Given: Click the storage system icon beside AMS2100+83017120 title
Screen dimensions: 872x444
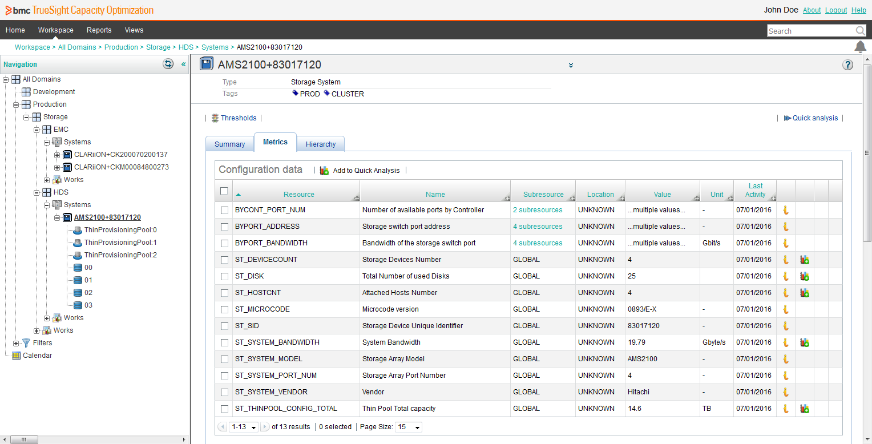Looking at the screenshot, I should pyautogui.click(x=207, y=64).
